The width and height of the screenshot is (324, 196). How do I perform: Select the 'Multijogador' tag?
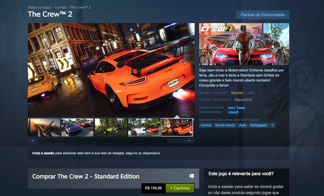(259, 125)
